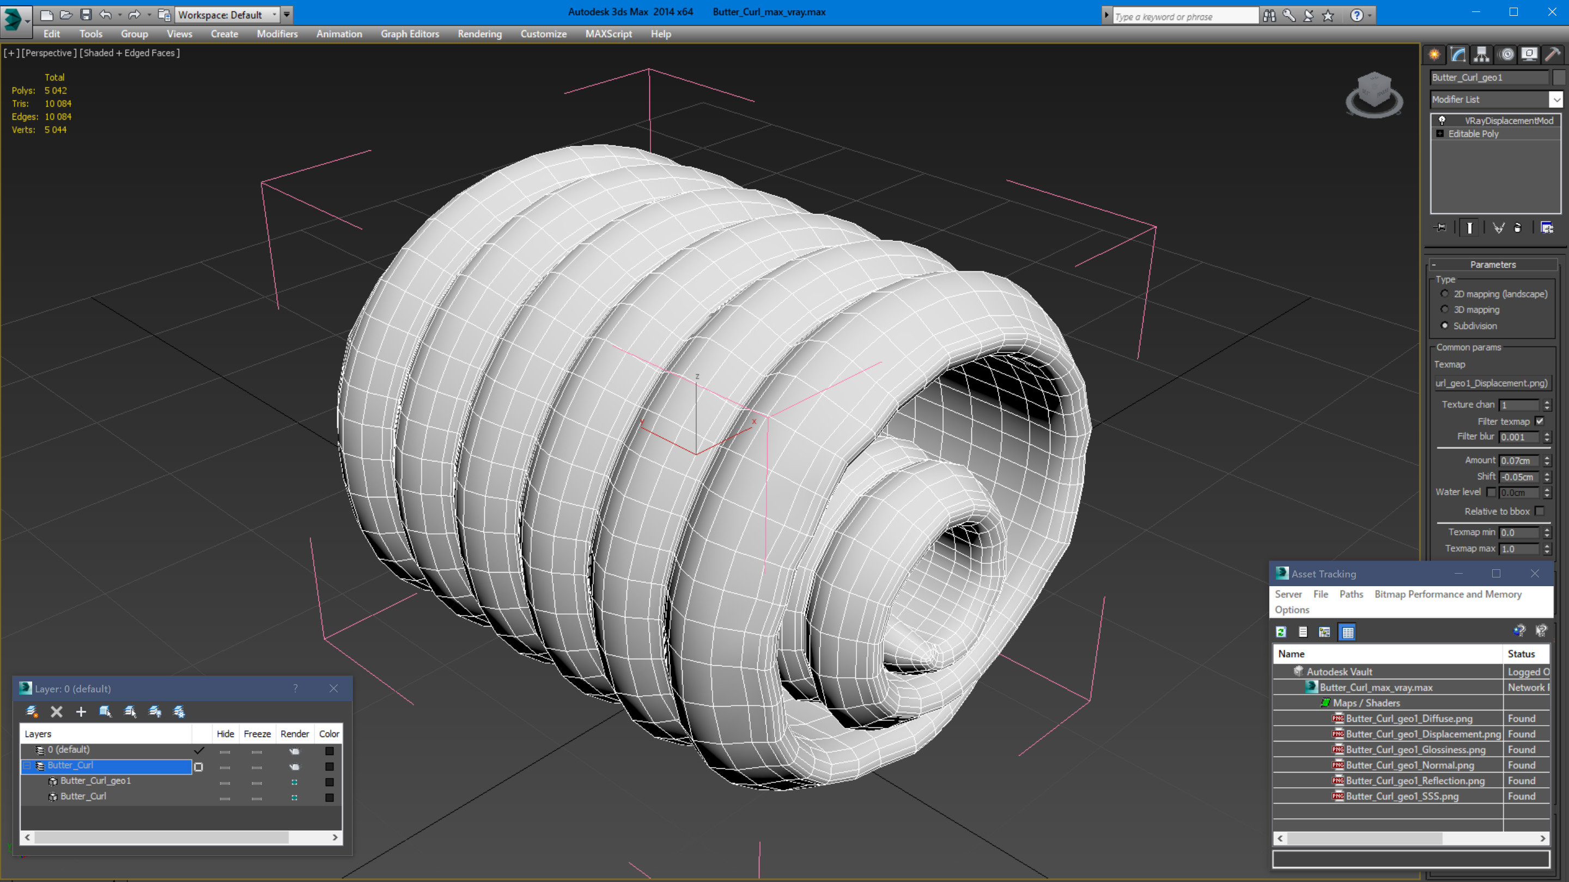Toggle the Filter texmap checkbox
This screenshot has width=1569, height=882.
point(1540,421)
